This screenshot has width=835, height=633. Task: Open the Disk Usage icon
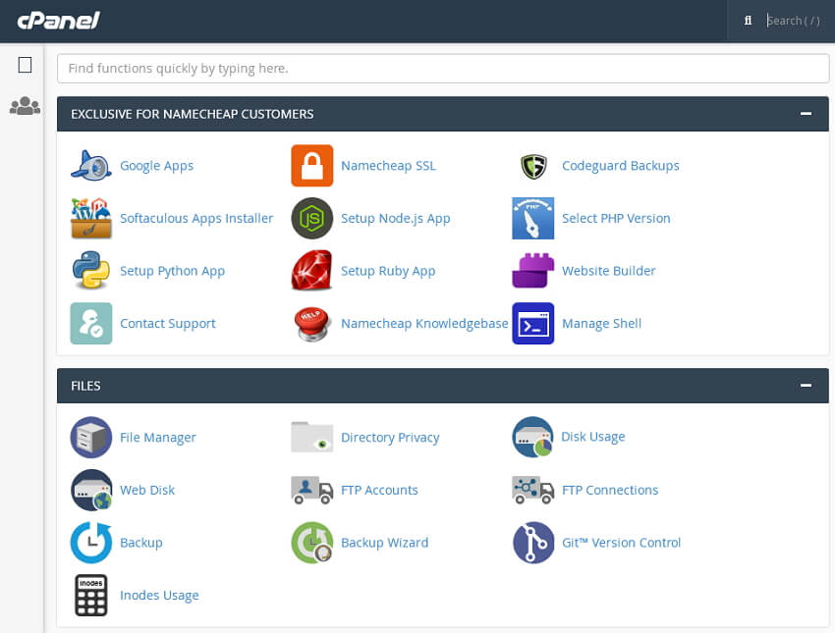tap(533, 438)
